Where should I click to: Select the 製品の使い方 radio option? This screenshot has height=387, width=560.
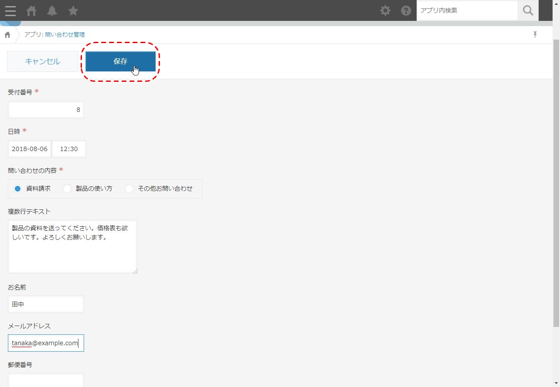(88, 188)
